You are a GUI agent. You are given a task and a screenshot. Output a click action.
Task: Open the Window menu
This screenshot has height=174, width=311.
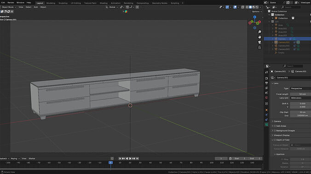(20, 3)
